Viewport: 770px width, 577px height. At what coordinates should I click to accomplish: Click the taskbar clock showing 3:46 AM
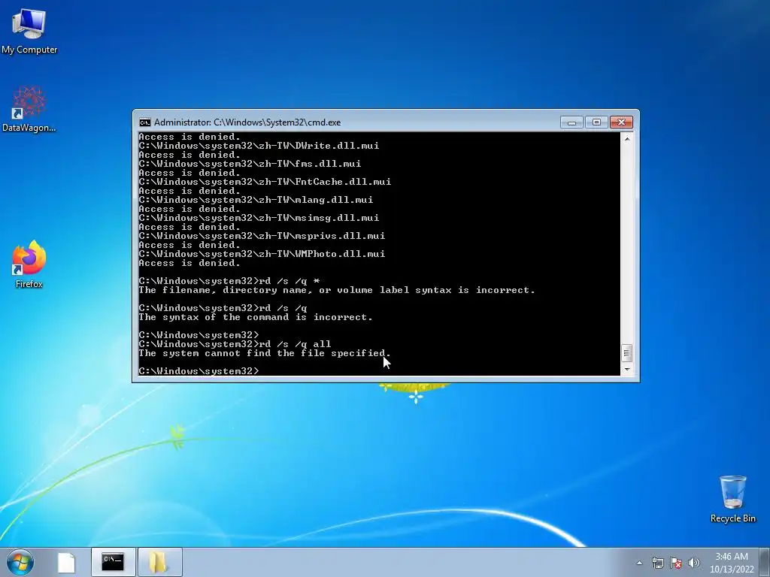[731, 557]
